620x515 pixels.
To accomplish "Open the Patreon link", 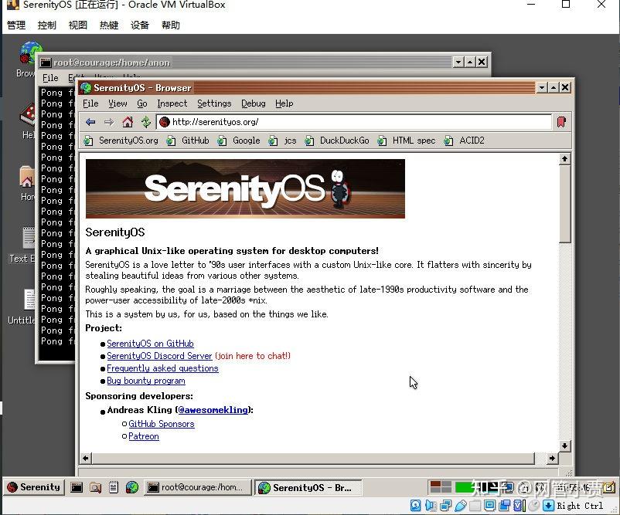I will (144, 436).
